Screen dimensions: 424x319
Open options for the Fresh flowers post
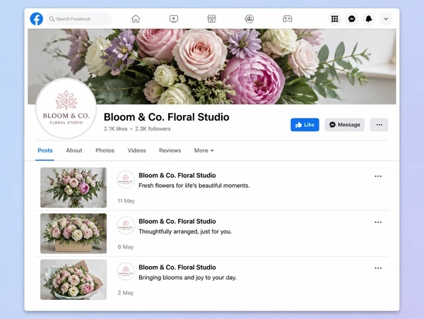(378, 176)
